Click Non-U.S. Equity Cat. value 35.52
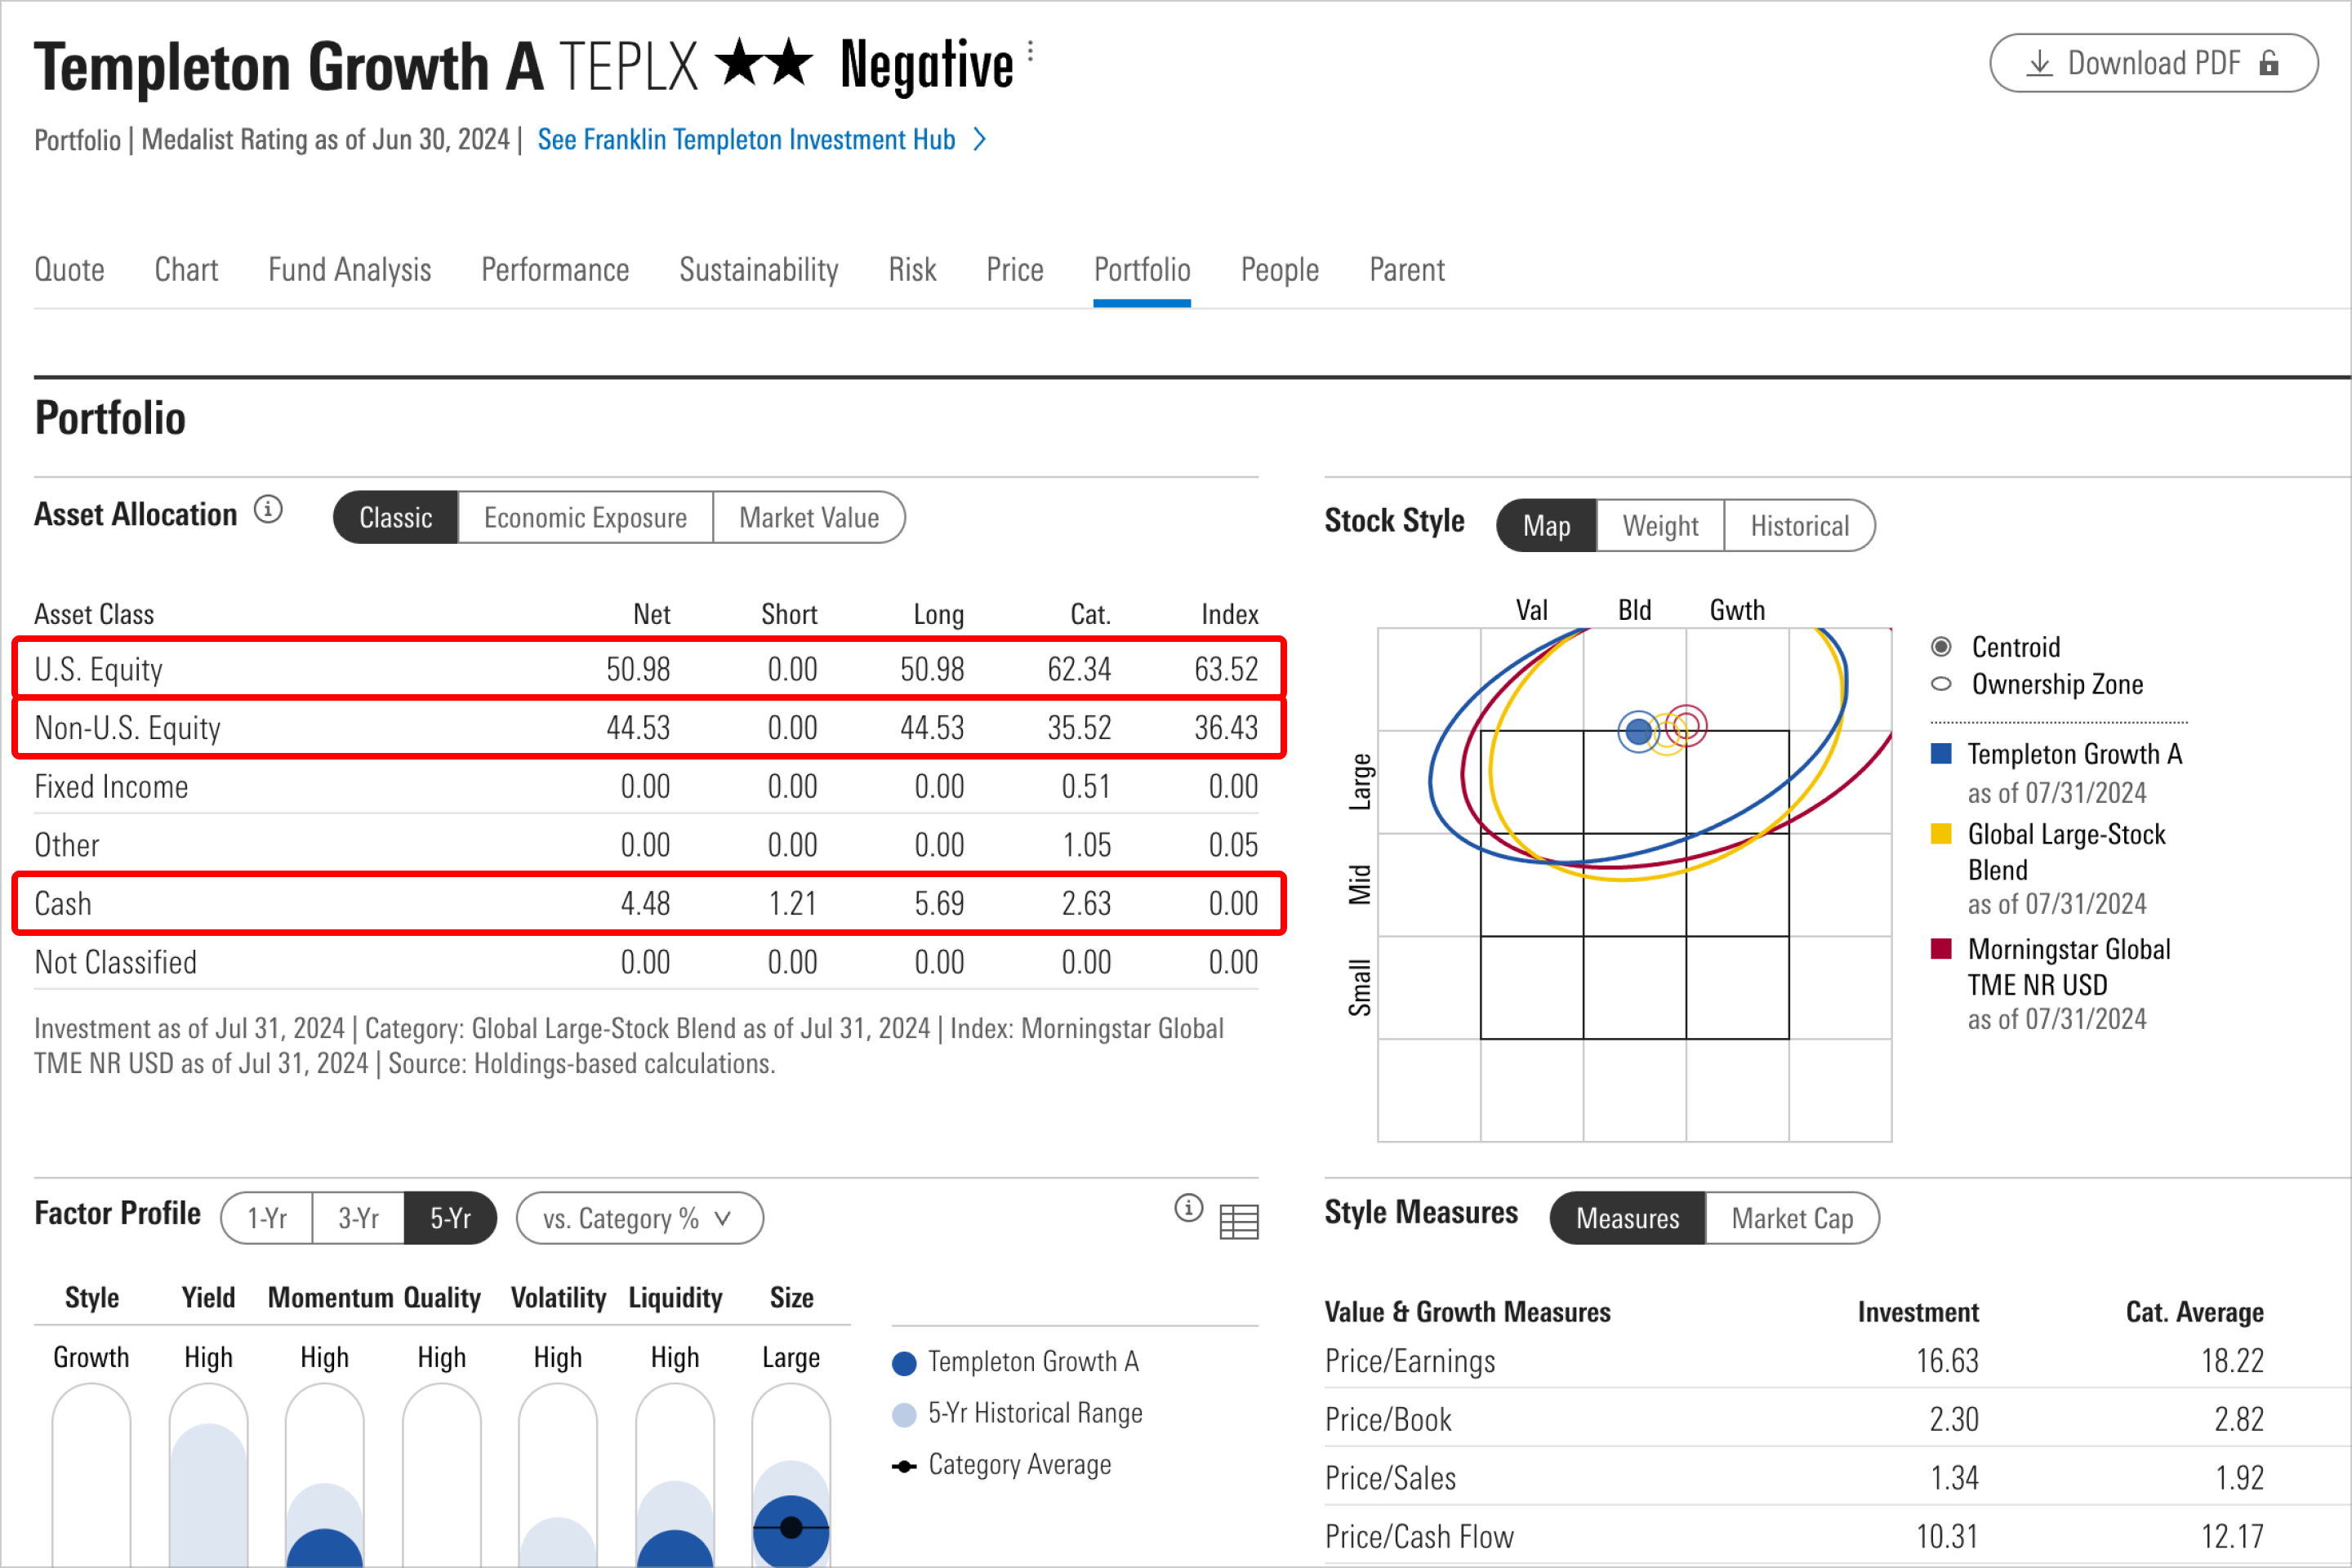This screenshot has height=1568, width=2352. coord(1079,728)
